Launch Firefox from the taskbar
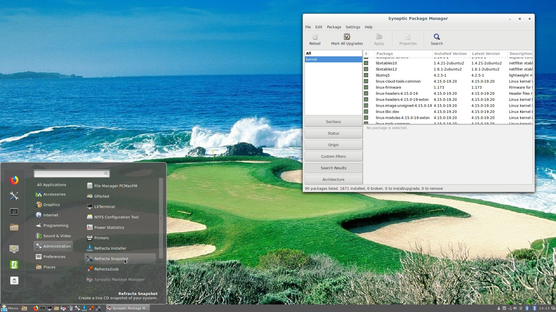Image resolution: width=556 pixels, height=312 pixels. click(35, 308)
